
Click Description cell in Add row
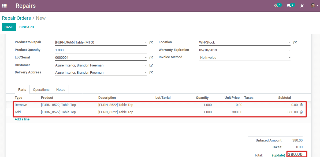[116, 112]
